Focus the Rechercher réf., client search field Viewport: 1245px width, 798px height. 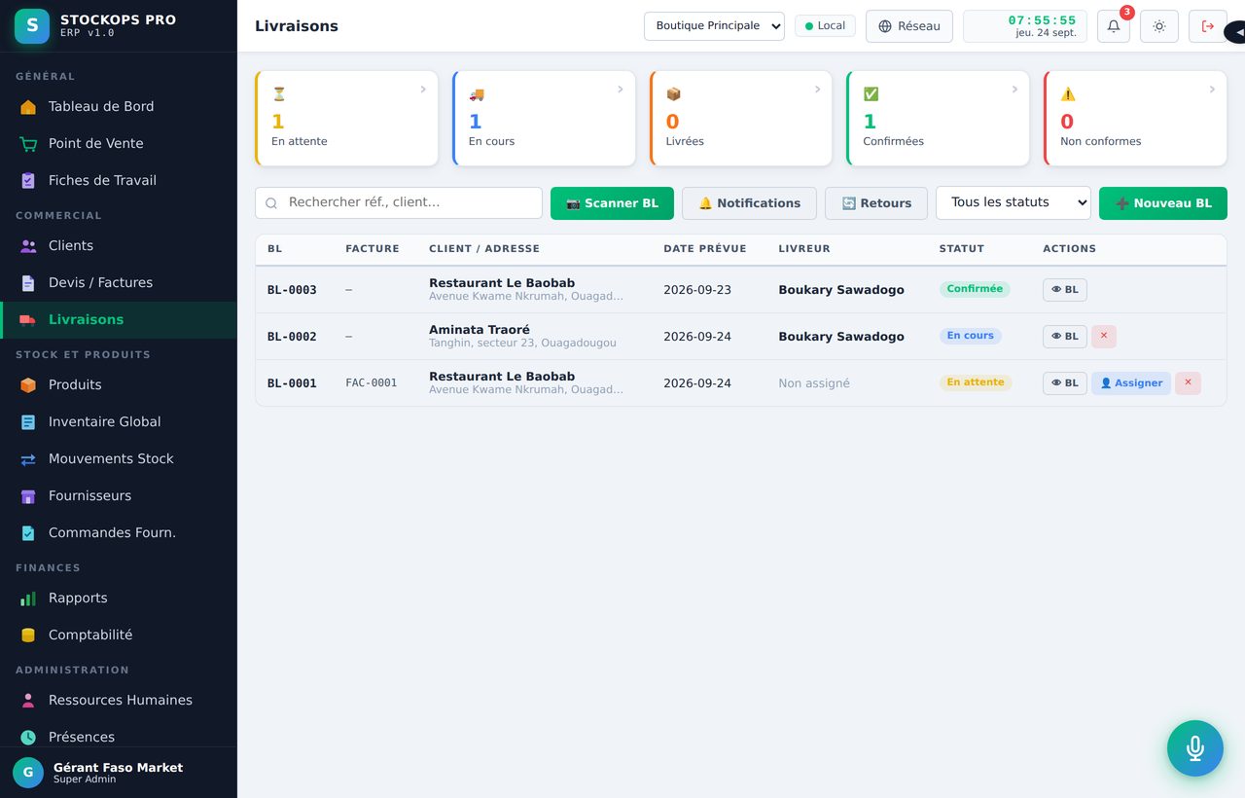399,202
